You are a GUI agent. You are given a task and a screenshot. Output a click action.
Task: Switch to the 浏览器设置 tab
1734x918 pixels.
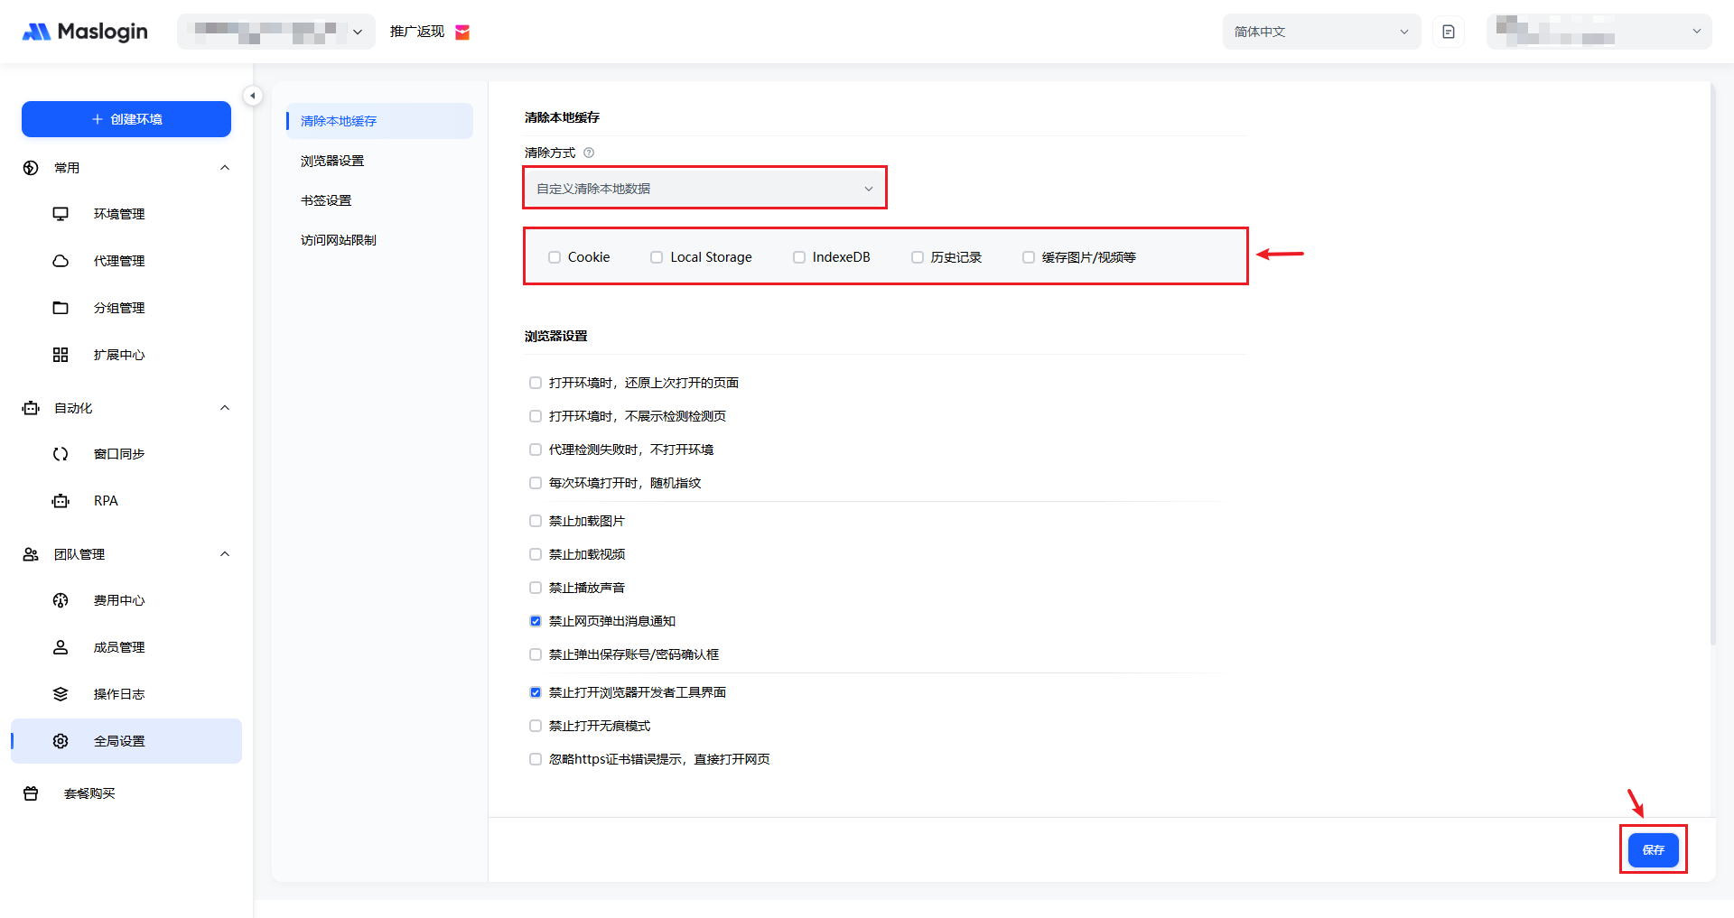(x=332, y=161)
